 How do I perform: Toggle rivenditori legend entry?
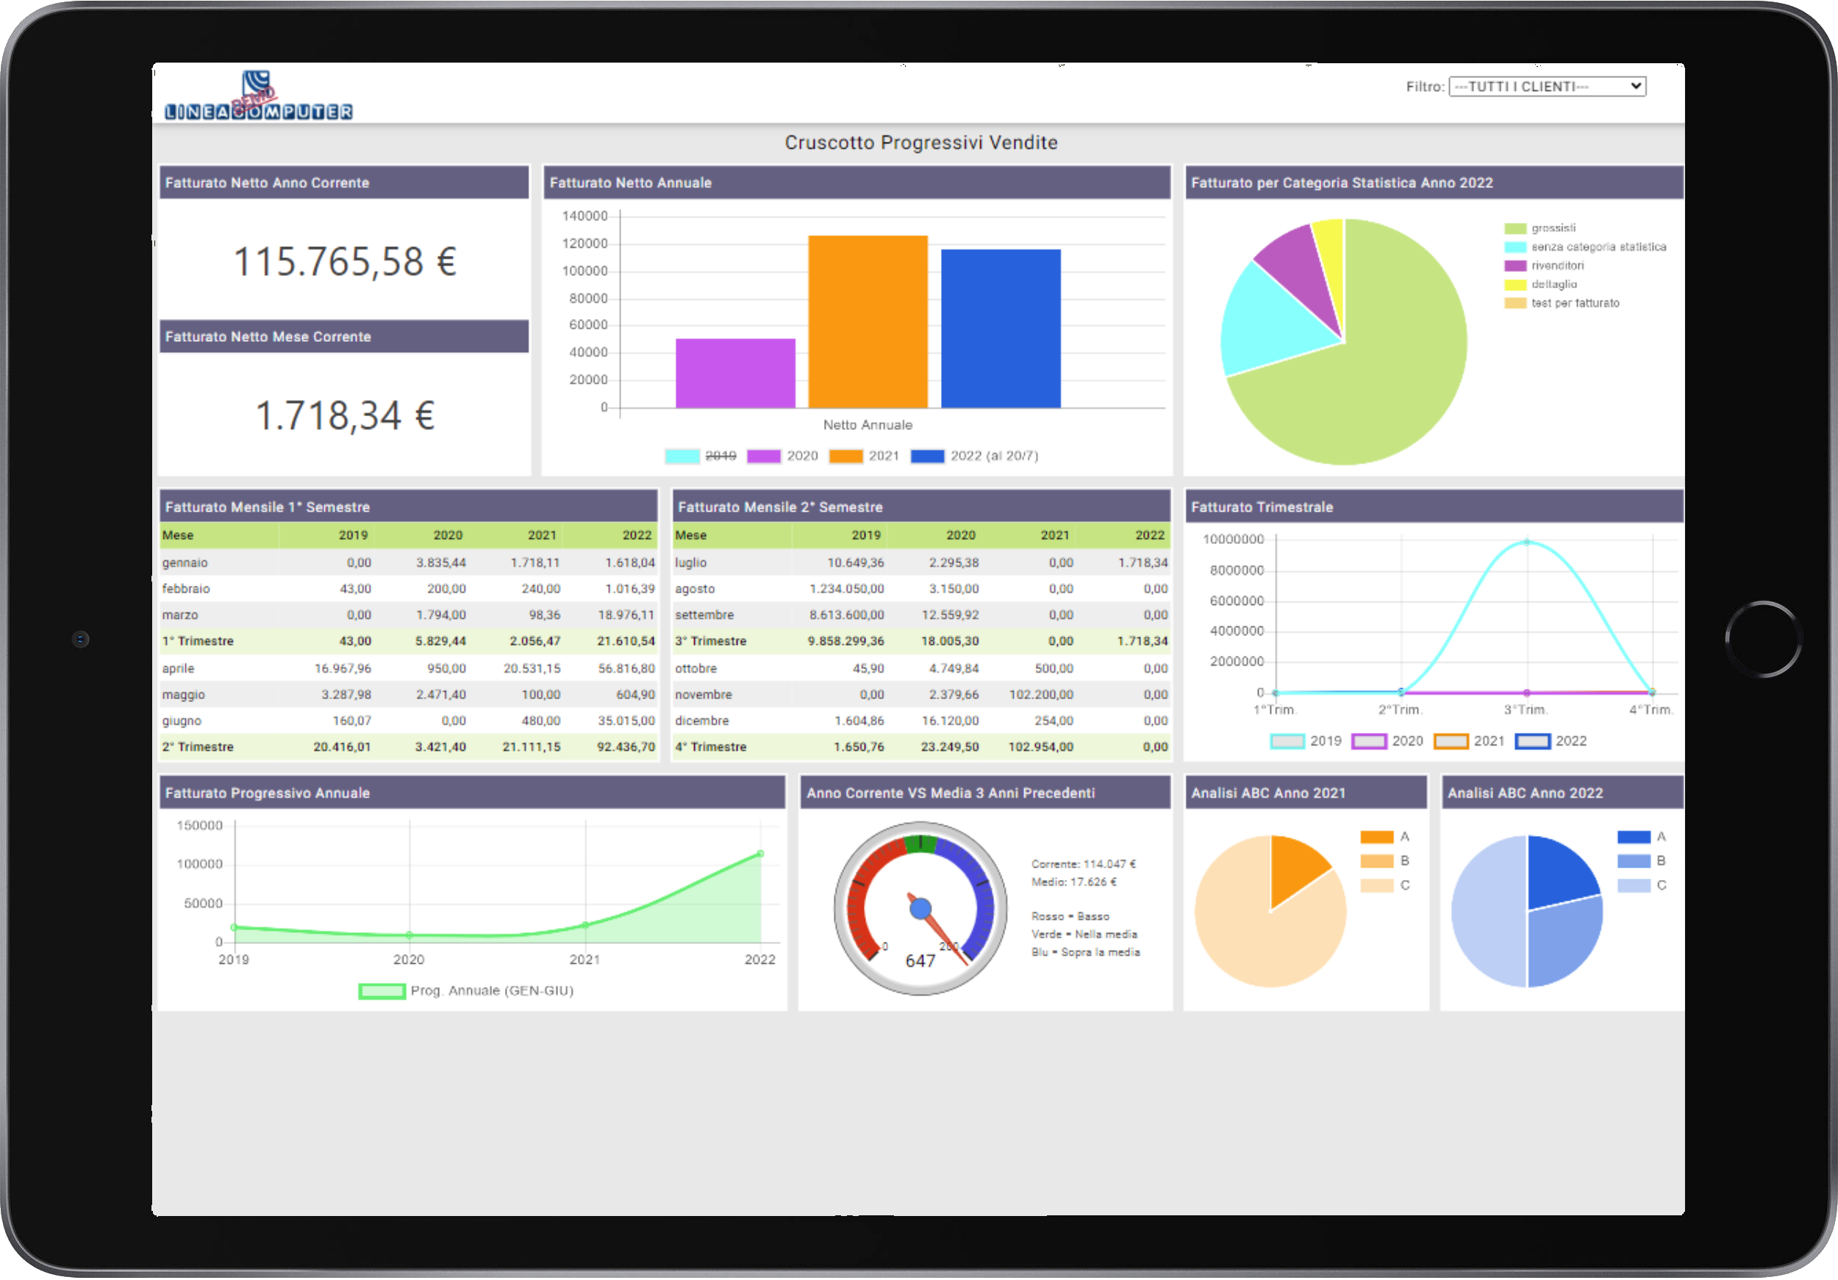point(1543,265)
